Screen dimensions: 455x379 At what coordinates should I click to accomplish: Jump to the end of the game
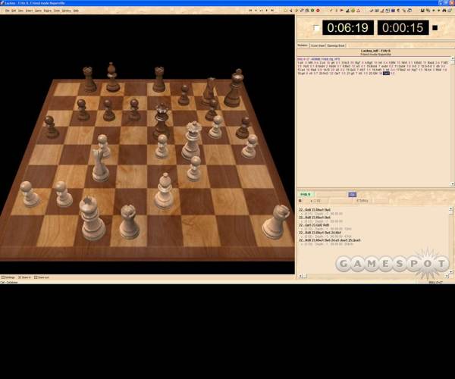point(272,11)
